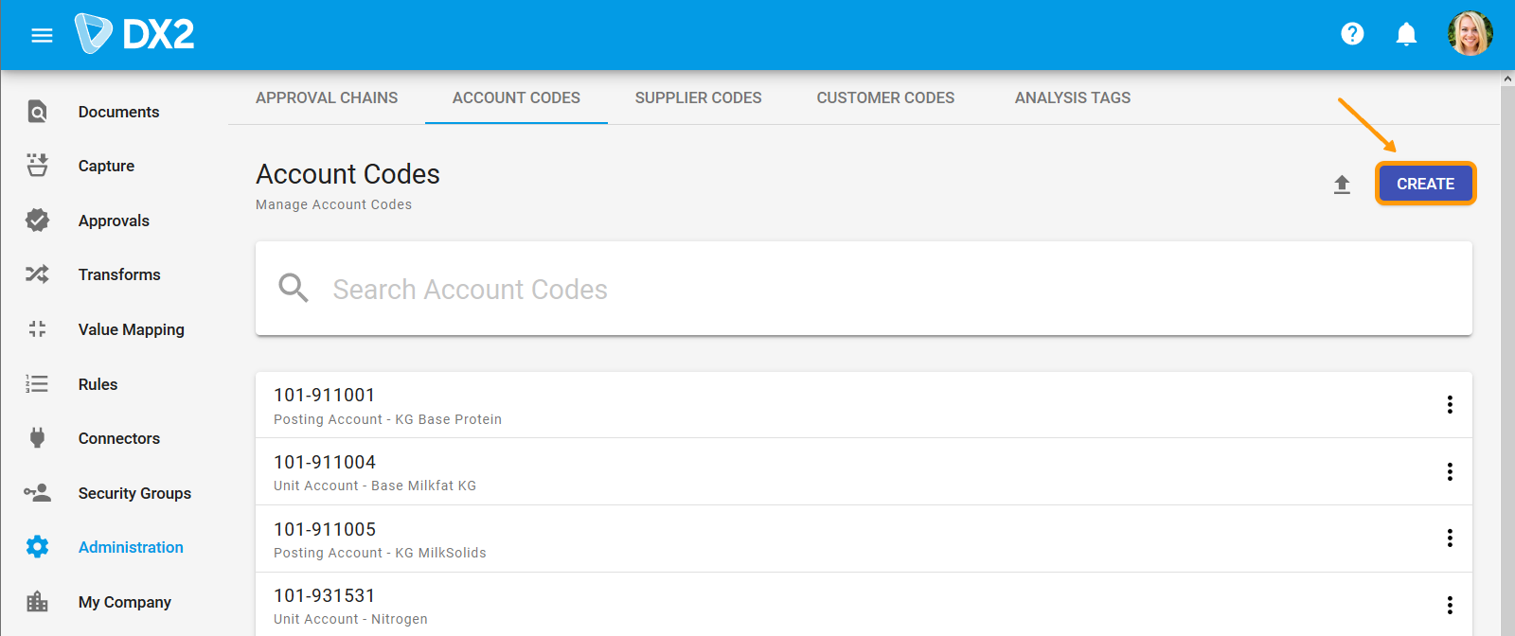Image resolution: width=1515 pixels, height=636 pixels.
Task: Click the search magnifier icon
Action: pos(294,289)
